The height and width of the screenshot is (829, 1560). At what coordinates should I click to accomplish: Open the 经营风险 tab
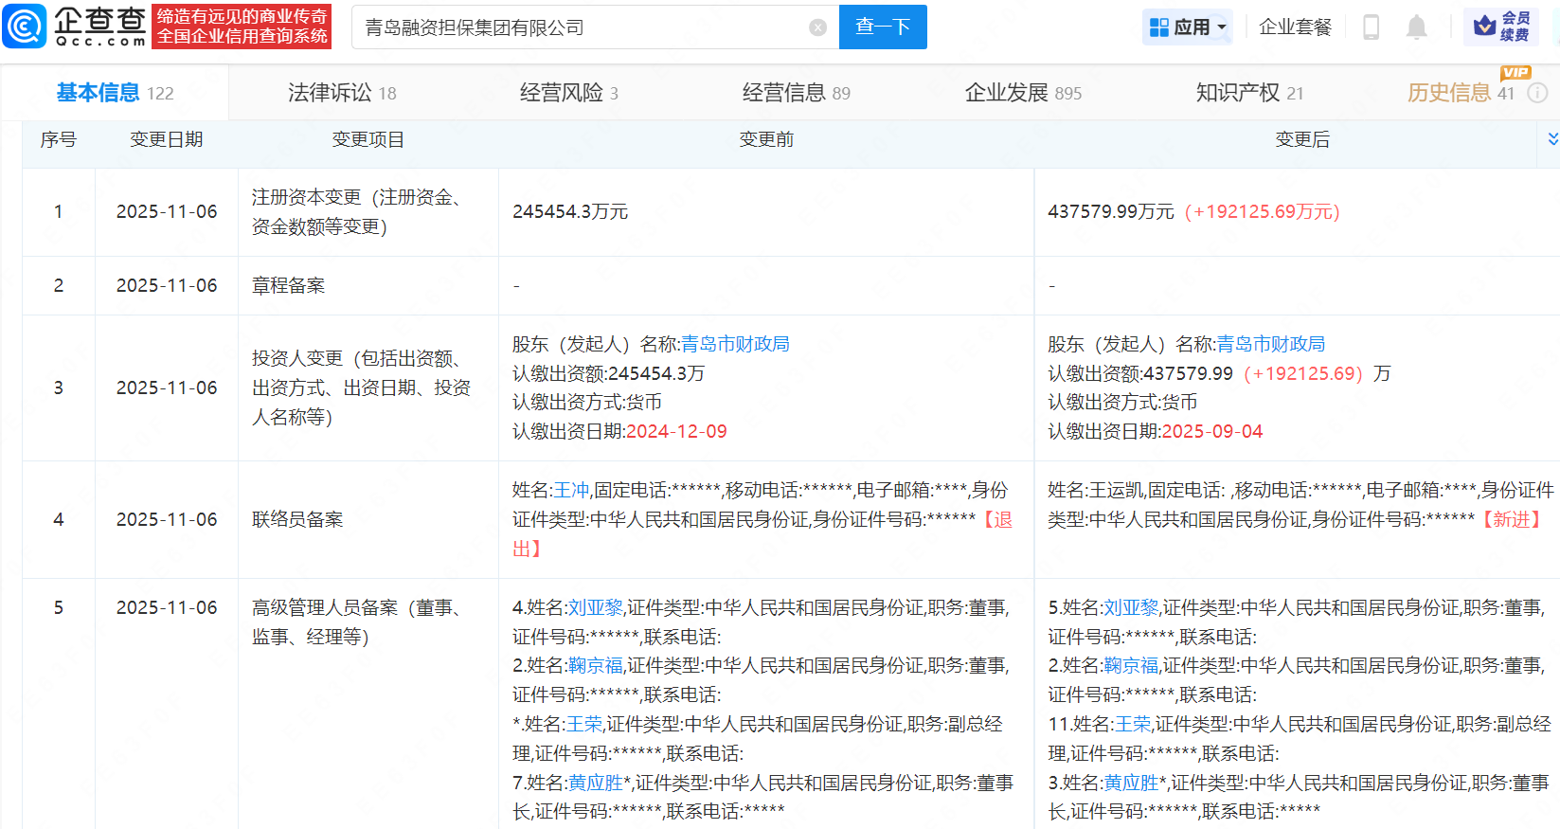pyautogui.click(x=568, y=93)
